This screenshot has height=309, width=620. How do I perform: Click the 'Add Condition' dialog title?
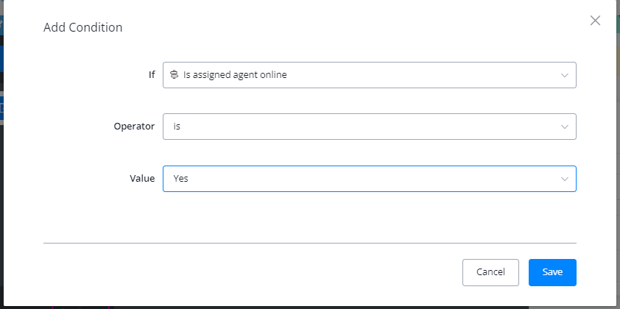[x=83, y=28]
